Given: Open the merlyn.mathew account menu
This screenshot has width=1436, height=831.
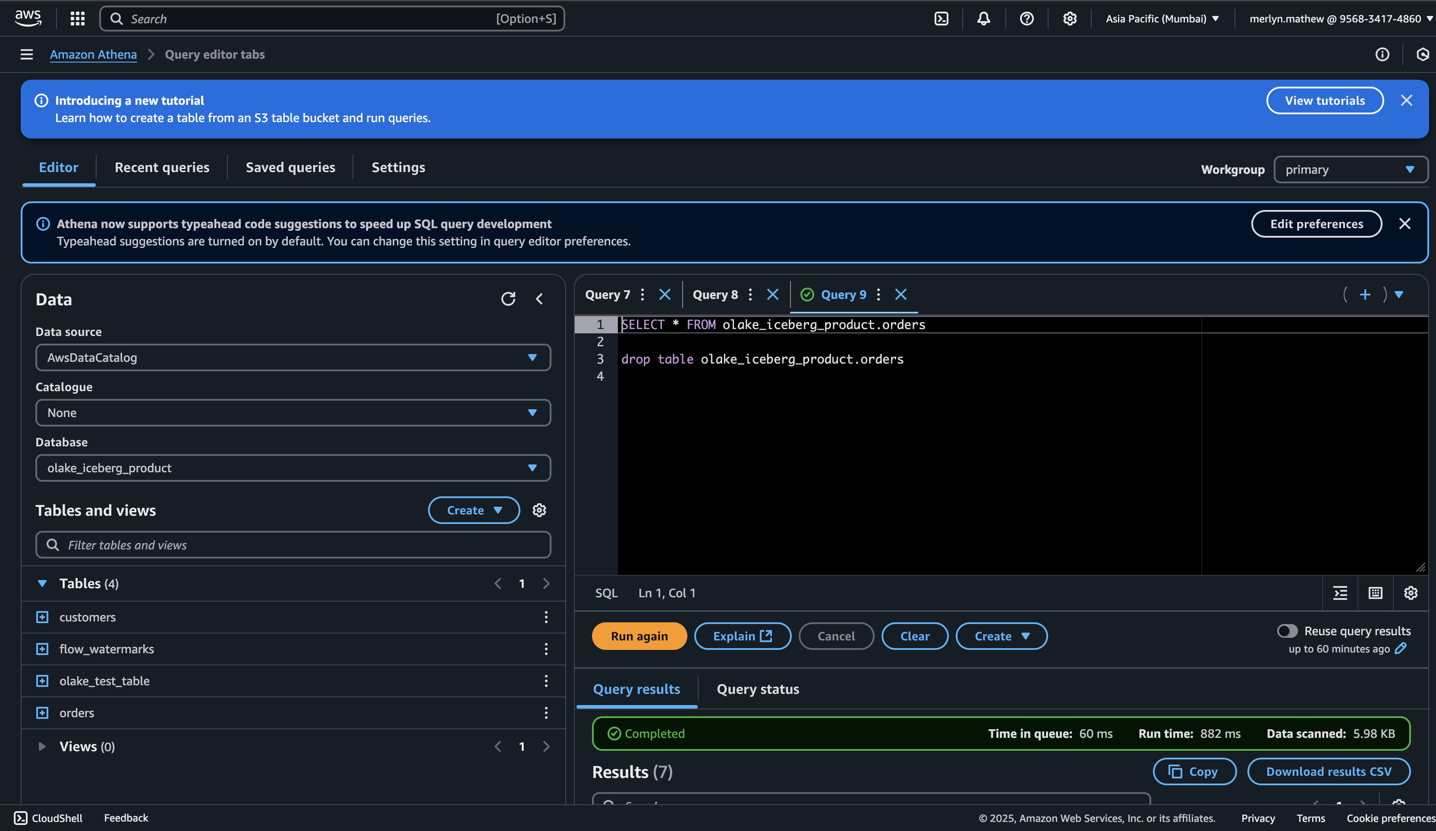Looking at the screenshot, I should (x=1342, y=19).
